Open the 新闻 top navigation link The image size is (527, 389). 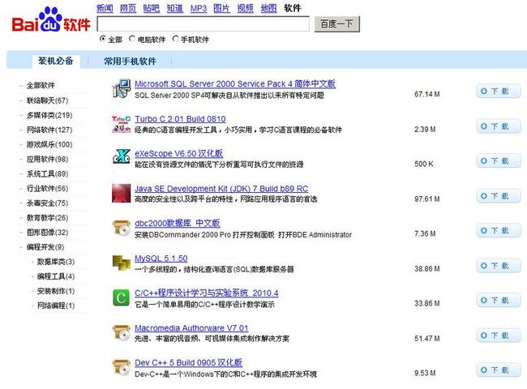pos(105,8)
